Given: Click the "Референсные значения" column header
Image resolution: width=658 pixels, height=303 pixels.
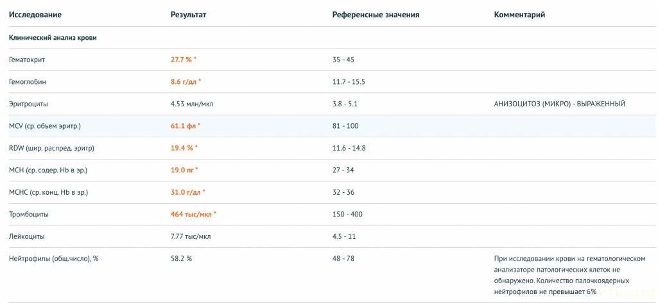Looking at the screenshot, I should click(x=376, y=15).
